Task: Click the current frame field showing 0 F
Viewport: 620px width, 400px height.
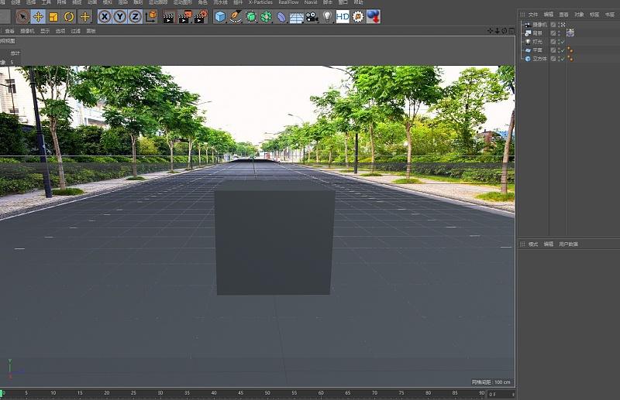Action: 496,394
